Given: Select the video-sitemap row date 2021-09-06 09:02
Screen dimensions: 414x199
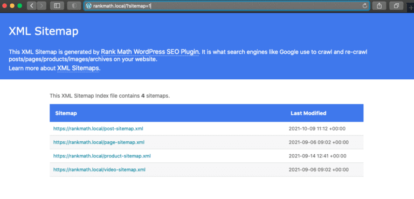Looking at the screenshot, I should tap(319, 169).
